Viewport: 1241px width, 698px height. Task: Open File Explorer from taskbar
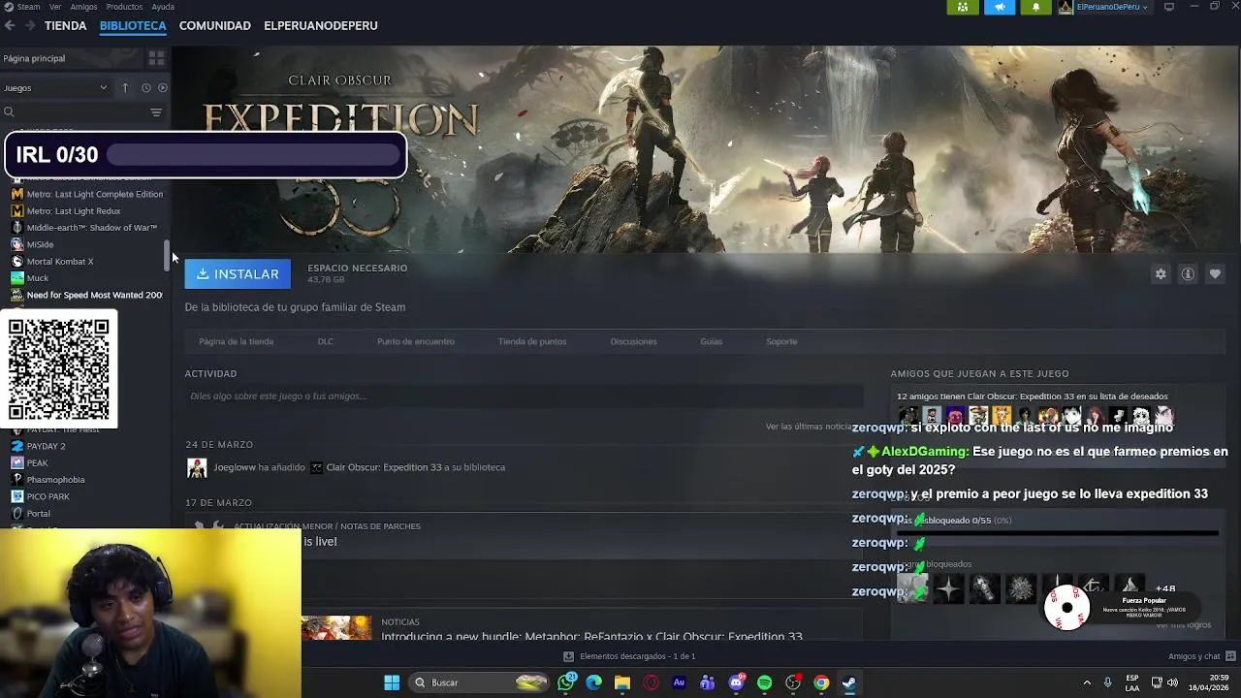(622, 682)
